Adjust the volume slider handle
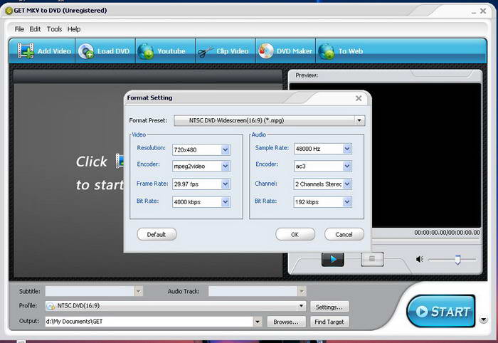 pyautogui.click(x=457, y=260)
